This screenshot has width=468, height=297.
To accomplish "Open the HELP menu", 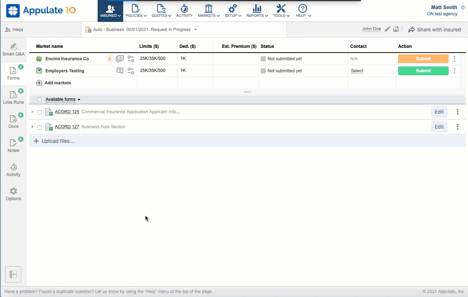I will click(303, 11).
